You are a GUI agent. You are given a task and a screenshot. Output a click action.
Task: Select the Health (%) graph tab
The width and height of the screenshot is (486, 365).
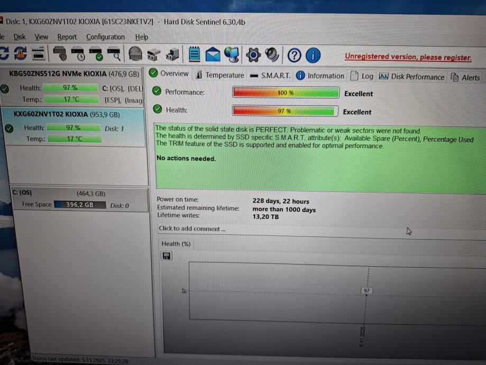point(176,244)
